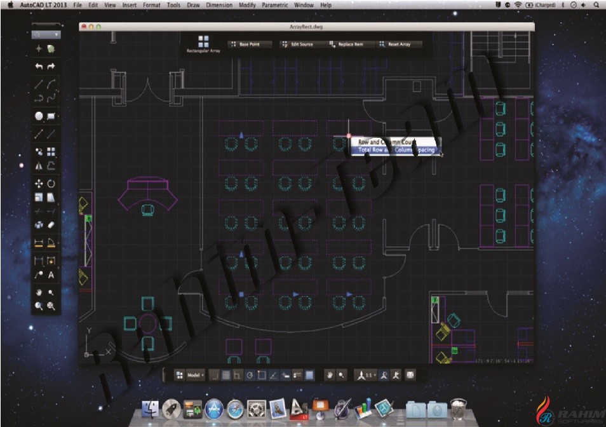Expand the annotation scale 1:1 dropdown

pyautogui.click(x=367, y=376)
